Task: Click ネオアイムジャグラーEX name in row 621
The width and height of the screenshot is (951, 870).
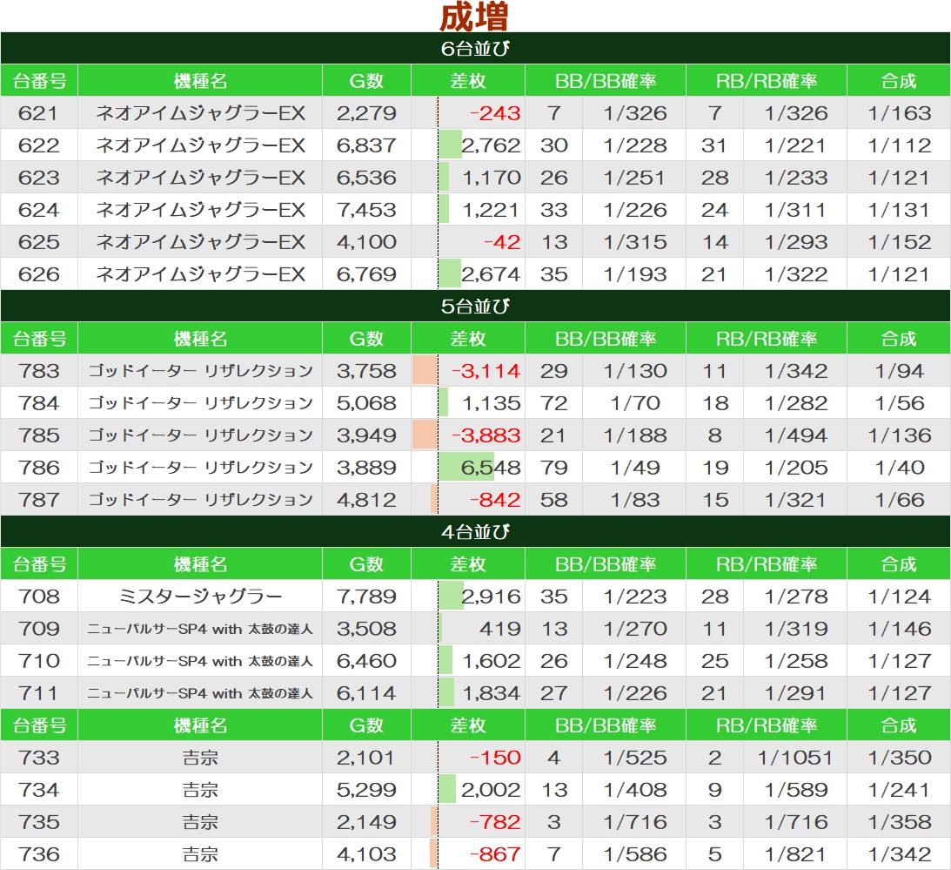Action: [200, 113]
